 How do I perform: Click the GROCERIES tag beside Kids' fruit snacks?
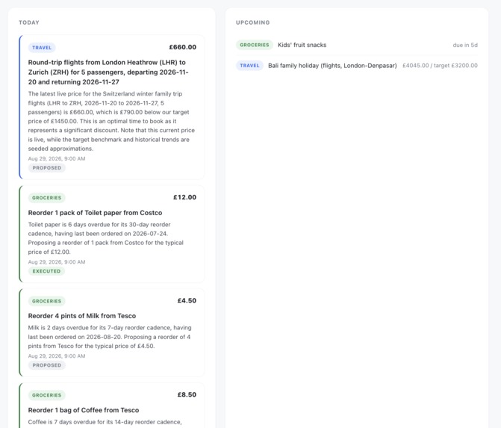point(255,45)
